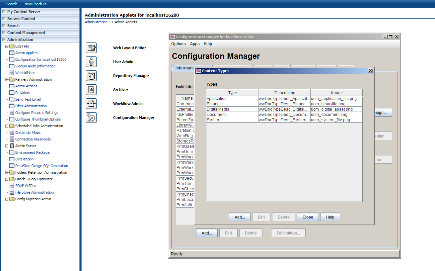Viewport: 435px width, 271px height.
Task: Click the Description column header
Action: [284, 93]
